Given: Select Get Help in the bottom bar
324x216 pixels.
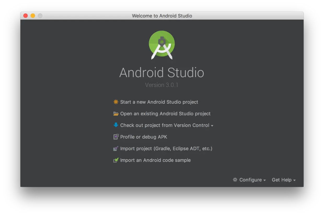Looking at the screenshot, I should point(282,180).
